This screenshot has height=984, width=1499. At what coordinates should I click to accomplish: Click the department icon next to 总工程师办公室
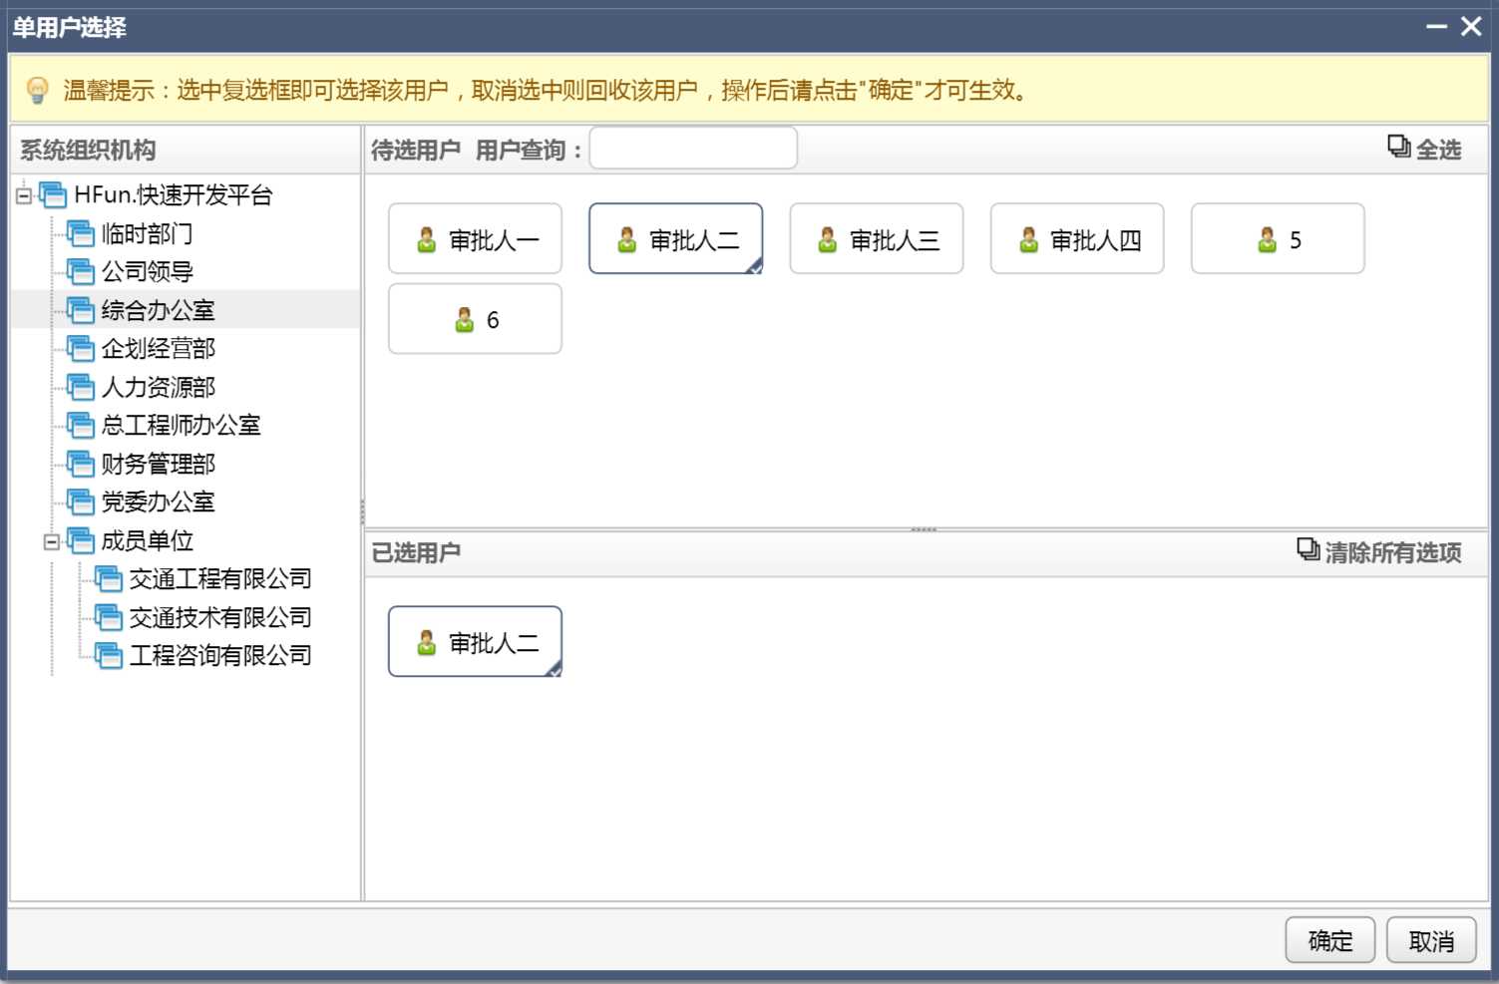80,425
